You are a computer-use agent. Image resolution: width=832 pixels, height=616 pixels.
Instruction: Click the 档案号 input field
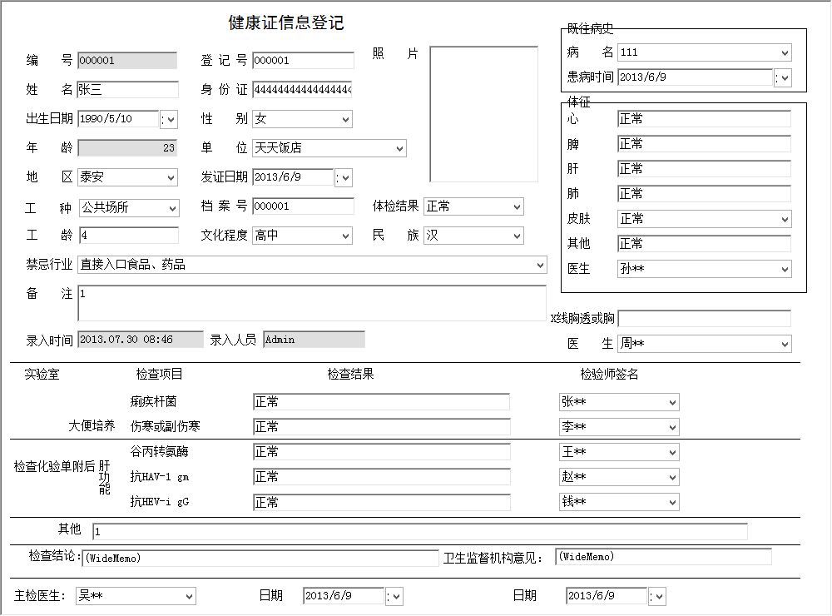point(303,206)
